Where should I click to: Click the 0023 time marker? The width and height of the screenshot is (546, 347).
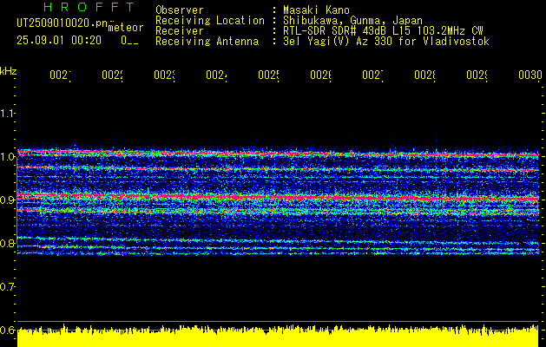coord(164,75)
